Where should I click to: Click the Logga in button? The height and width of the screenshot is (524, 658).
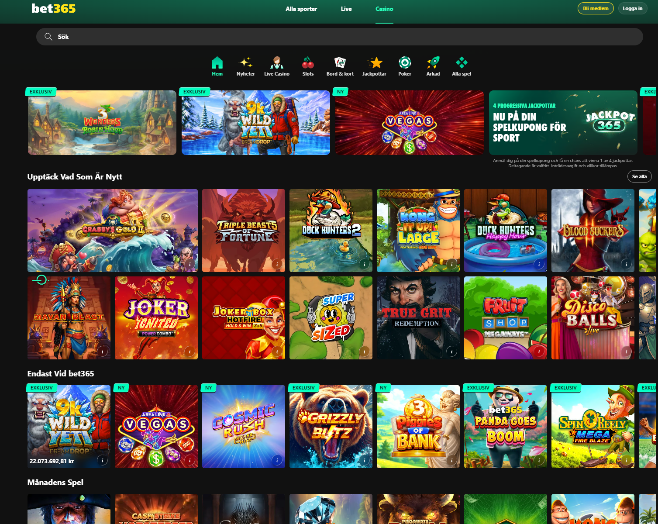click(x=633, y=8)
